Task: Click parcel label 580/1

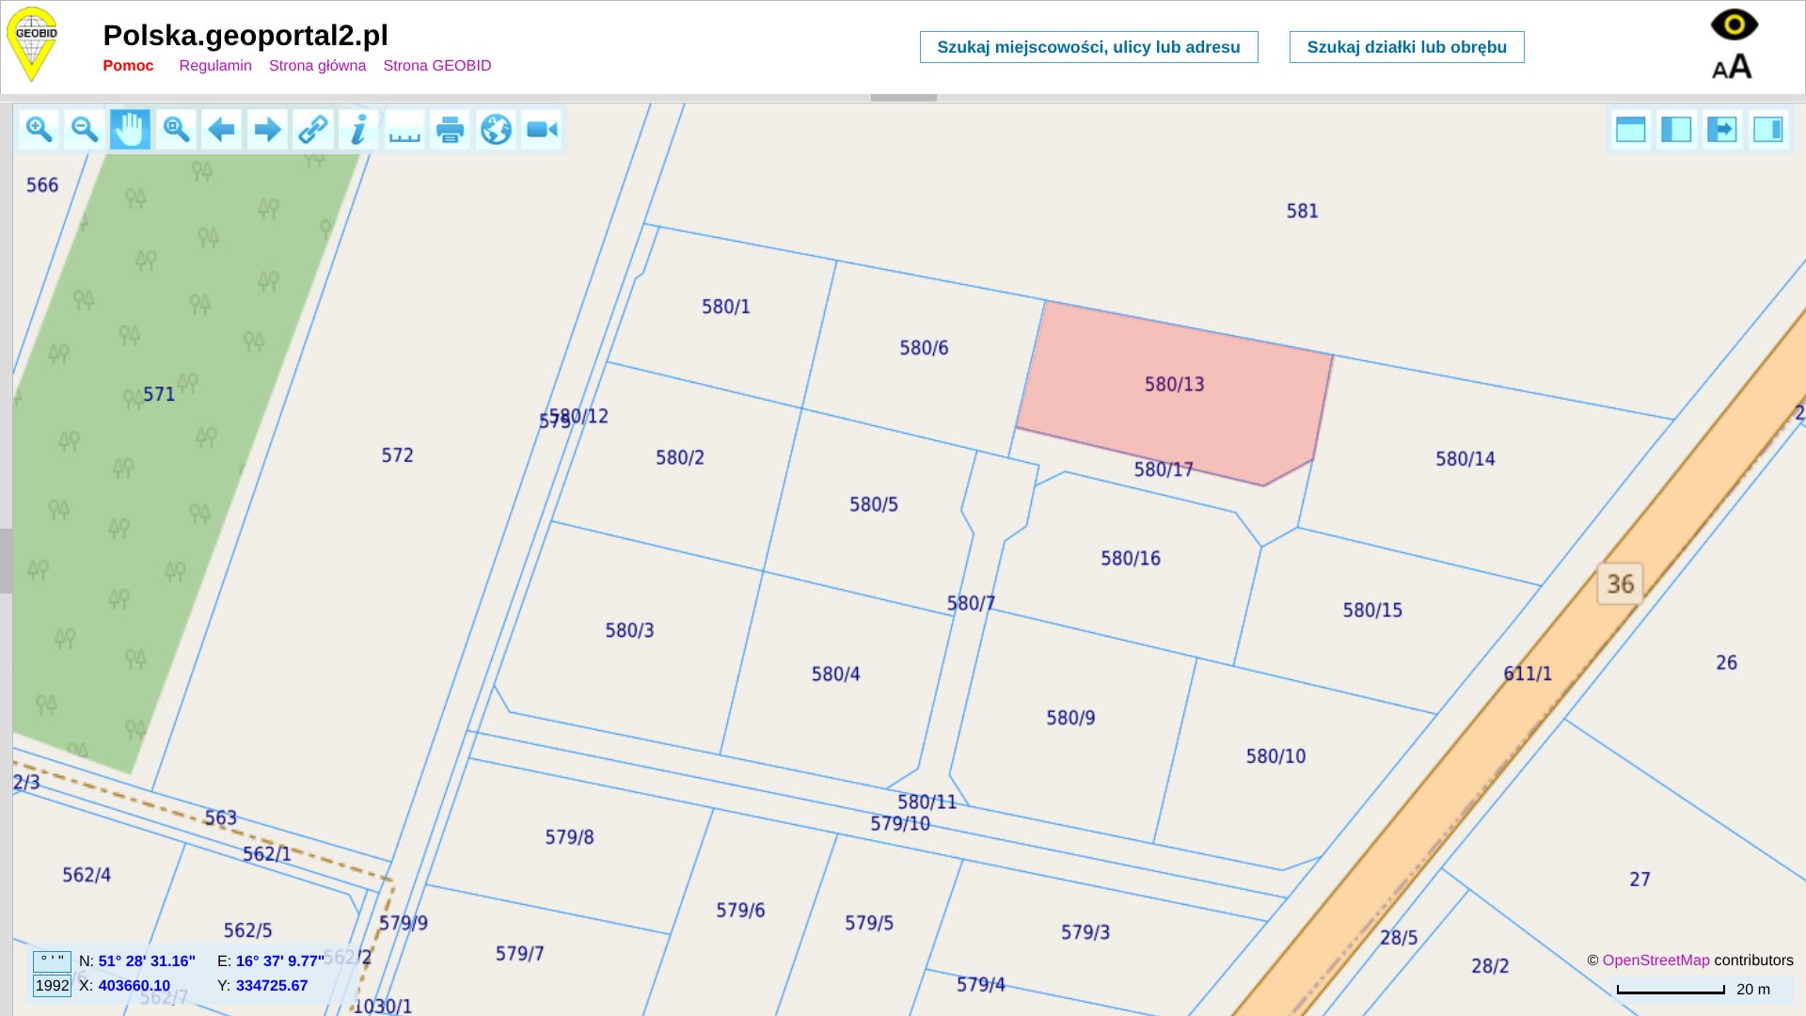Action: point(726,307)
